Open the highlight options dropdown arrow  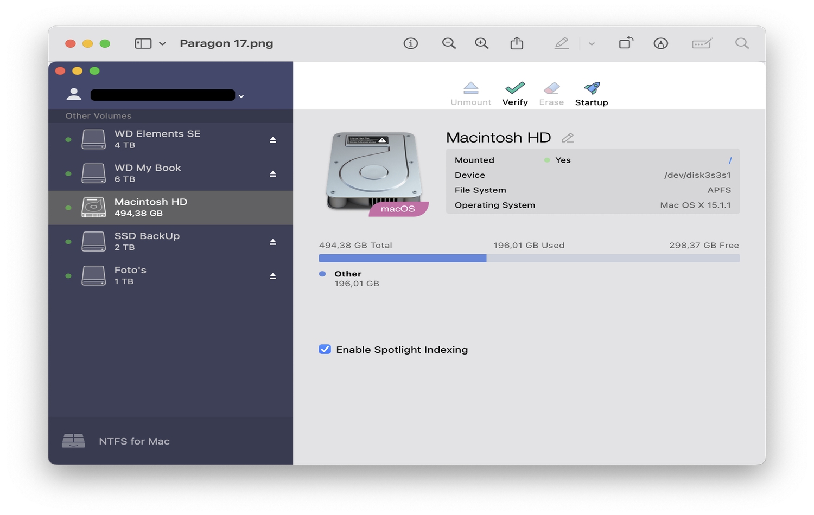point(592,43)
